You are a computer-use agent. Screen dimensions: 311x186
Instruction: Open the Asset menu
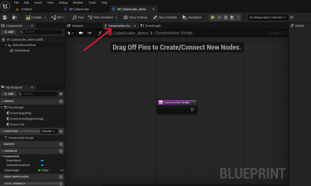[38, 2]
